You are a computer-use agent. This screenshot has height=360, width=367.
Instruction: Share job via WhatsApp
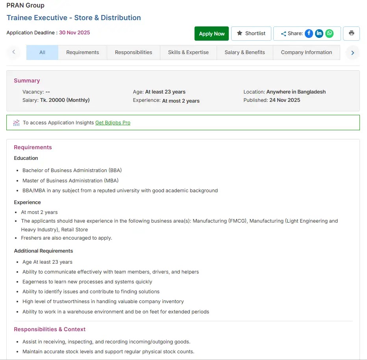click(x=329, y=34)
